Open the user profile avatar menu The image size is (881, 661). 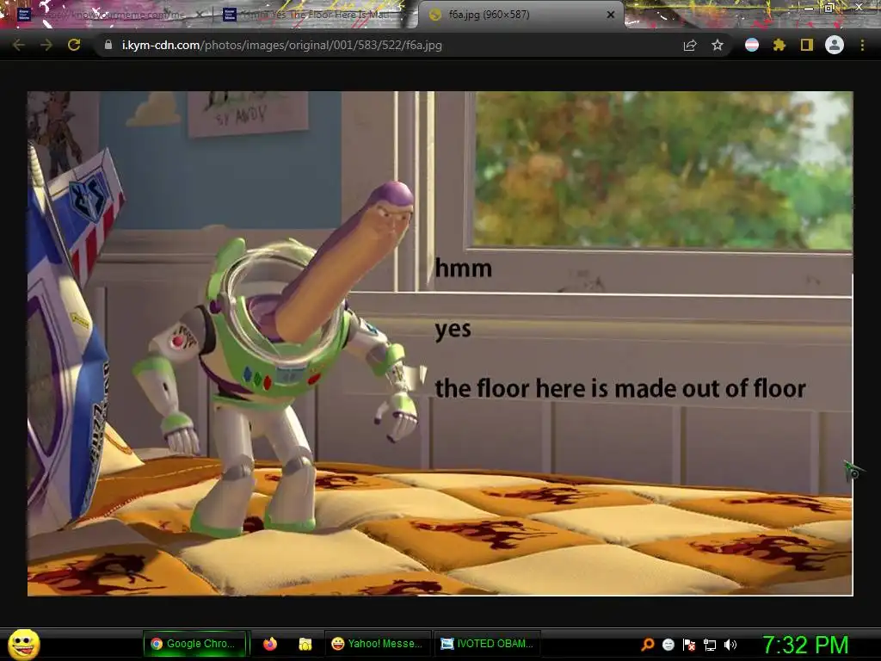835,45
